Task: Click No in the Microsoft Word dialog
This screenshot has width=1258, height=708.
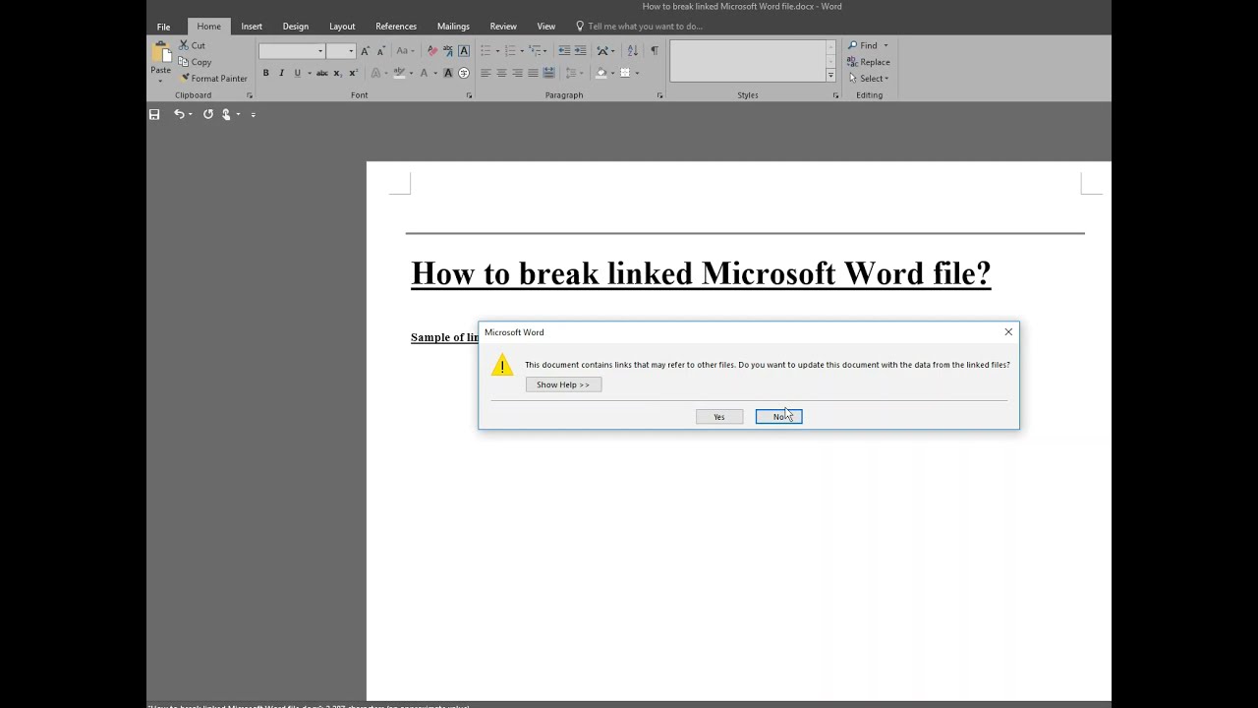Action: [778, 417]
